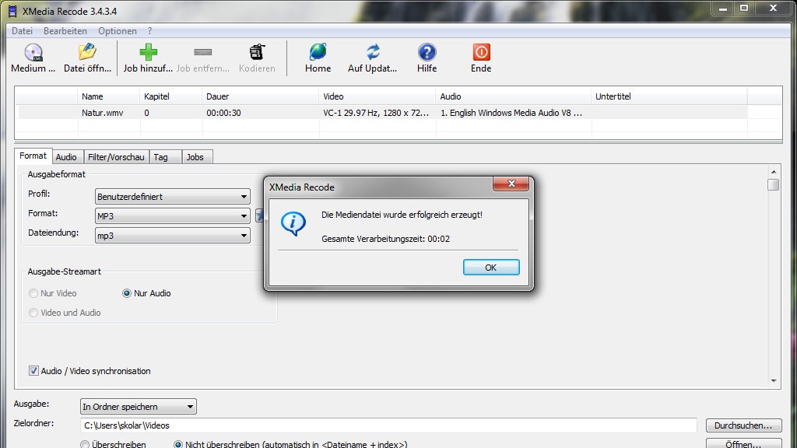The width and height of the screenshot is (797, 448).
Task: Switch to the Filter/Vorschau tab
Action: point(116,157)
